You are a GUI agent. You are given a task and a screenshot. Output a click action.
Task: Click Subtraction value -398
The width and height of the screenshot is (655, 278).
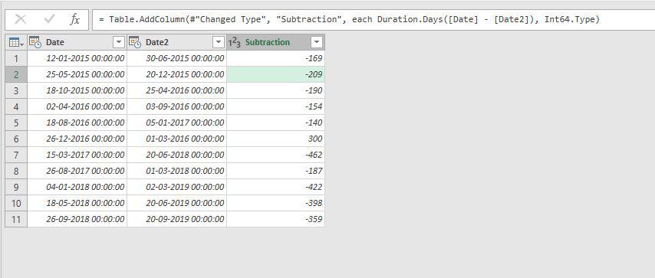275,203
